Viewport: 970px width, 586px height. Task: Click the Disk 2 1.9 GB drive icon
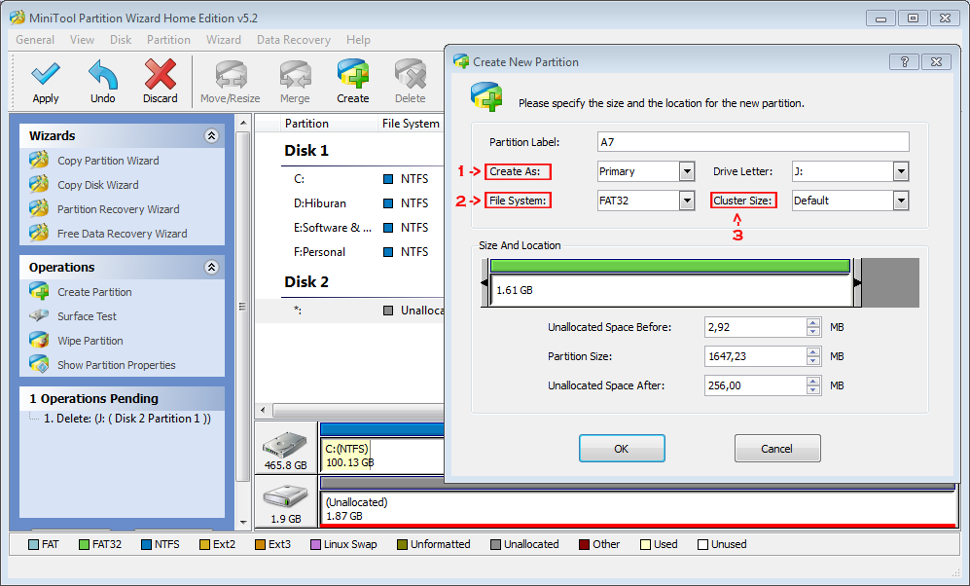[285, 496]
